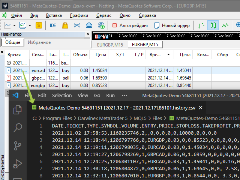The width and height of the screenshot is (240, 180).
Task: Click close price cell 1.69645
Action: pyautogui.click(x=183, y=78)
